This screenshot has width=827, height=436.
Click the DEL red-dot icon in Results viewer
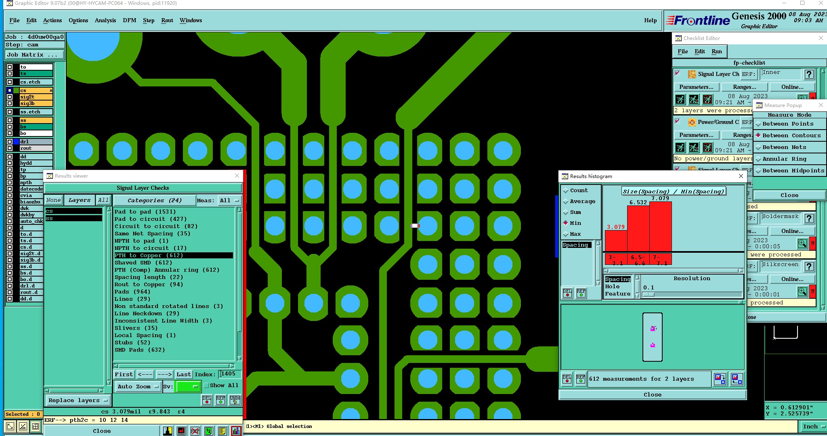(x=207, y=400)
